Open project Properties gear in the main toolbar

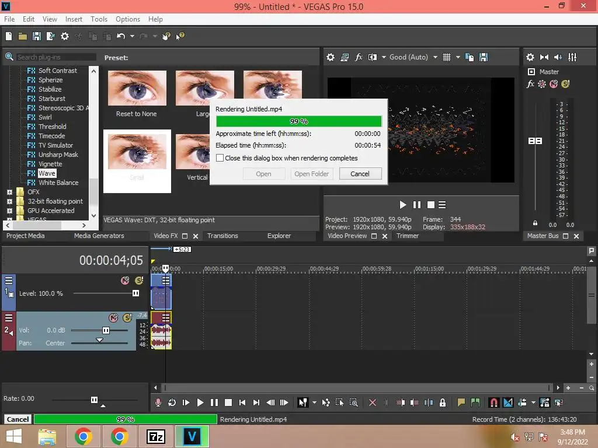(x=65, y=36)
